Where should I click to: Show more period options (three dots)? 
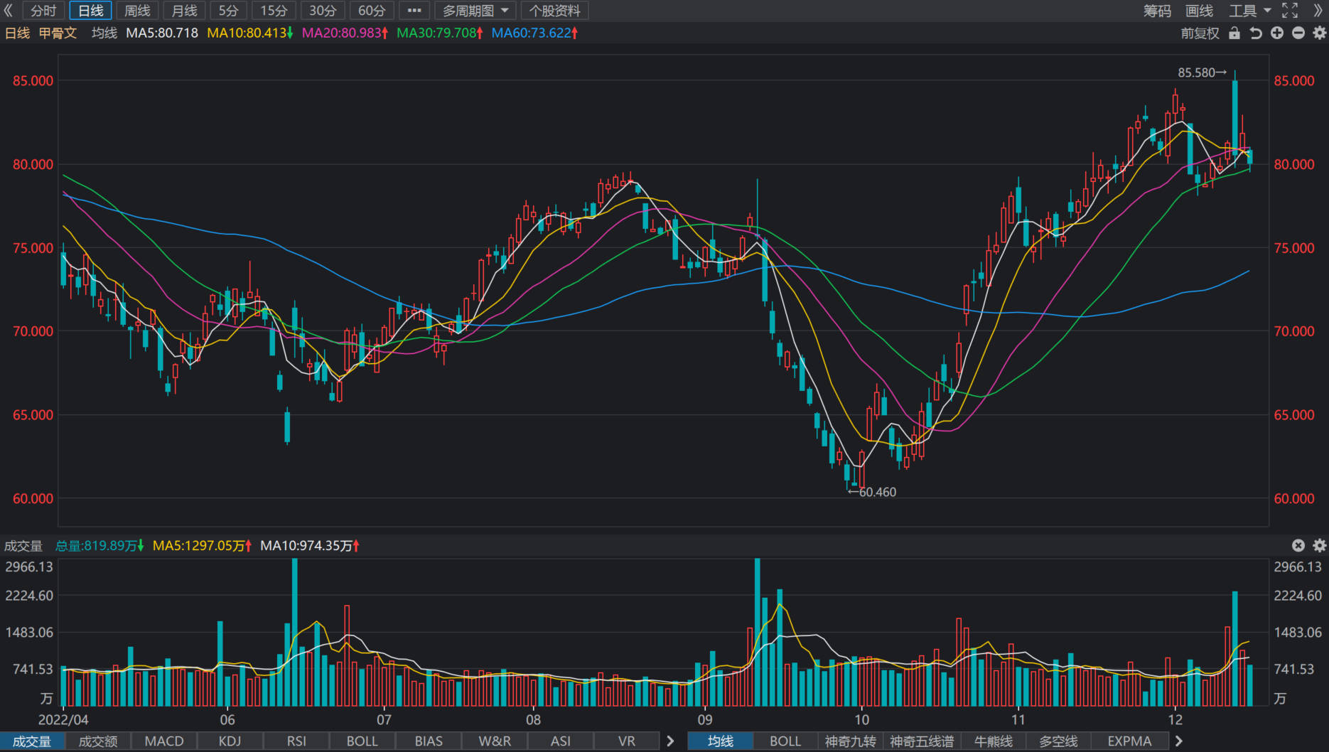coord(414,11)
